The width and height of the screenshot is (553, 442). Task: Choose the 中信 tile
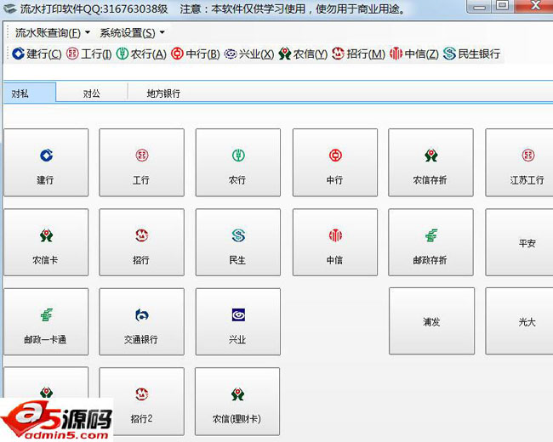[x=335, y=242]
